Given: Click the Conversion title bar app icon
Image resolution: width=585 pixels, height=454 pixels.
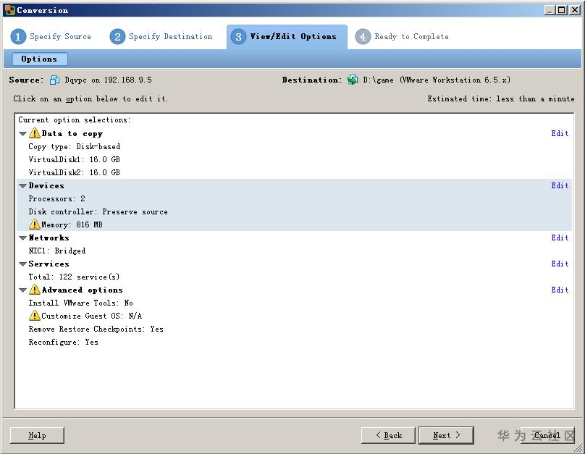Looking at the screenshot, I should point(9,10).
